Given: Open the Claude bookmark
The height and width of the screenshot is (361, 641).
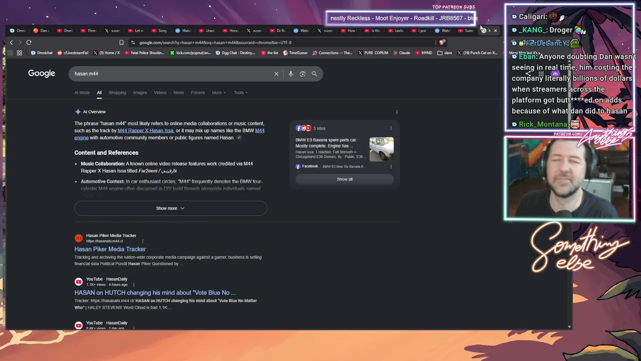Looking at the screenshot, I should pos(402,53).
